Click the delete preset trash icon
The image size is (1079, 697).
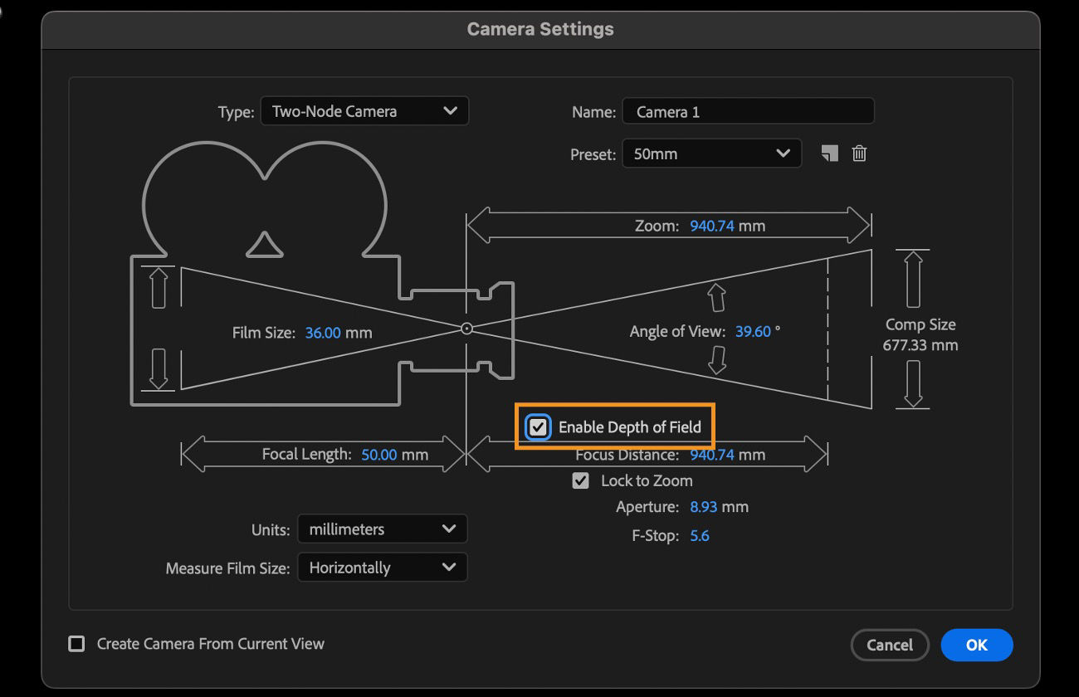(x=859, y=154)
